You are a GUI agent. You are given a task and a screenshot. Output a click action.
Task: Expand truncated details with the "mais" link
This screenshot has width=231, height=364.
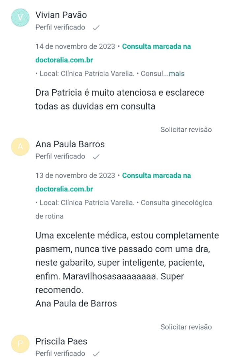[177, 74]
